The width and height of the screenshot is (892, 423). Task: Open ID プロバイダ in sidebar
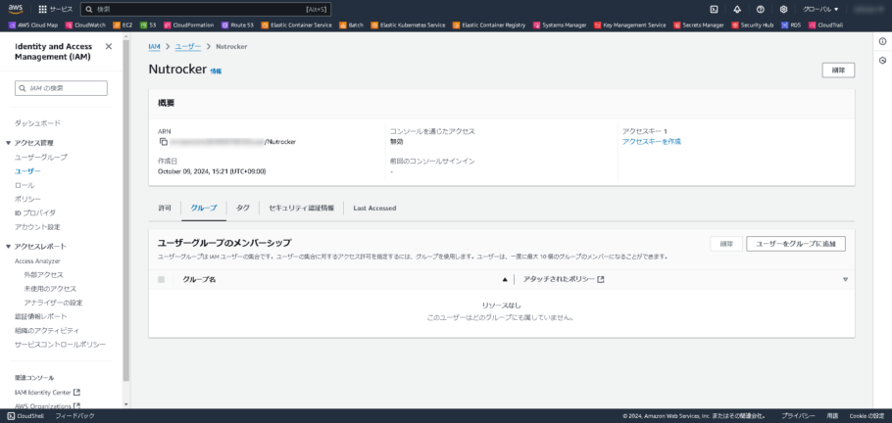(x=35, y=212)
